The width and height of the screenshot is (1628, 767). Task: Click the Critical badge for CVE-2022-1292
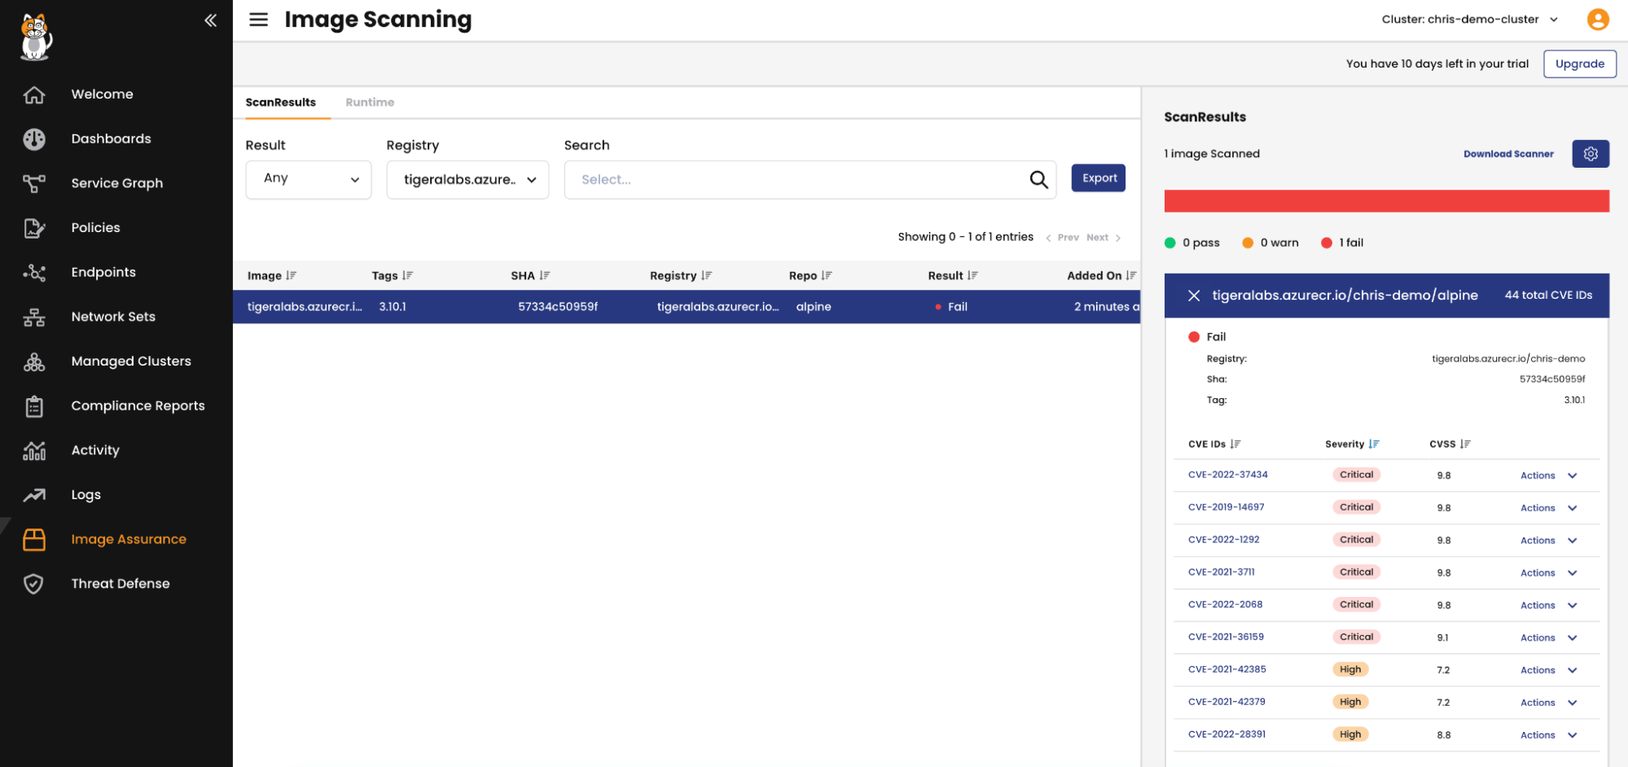pos(1356,540)
